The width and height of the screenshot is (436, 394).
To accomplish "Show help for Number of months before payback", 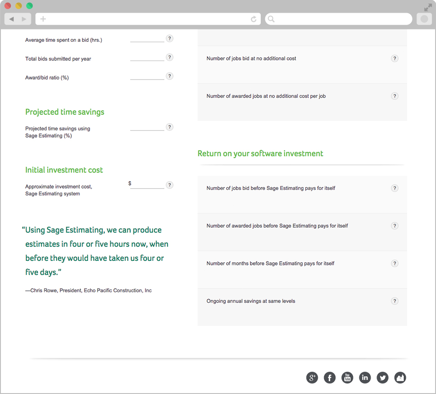I will pos(395,263).
